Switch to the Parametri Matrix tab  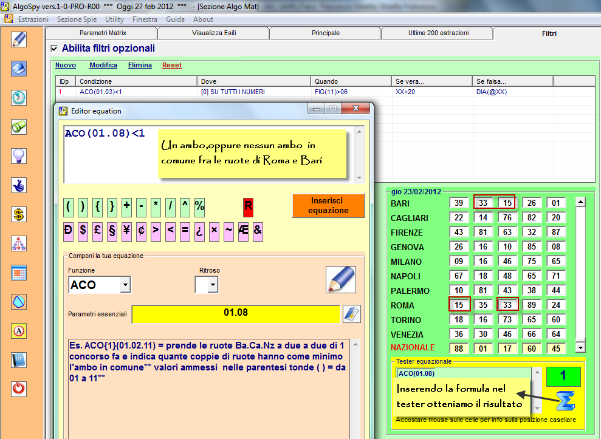(101, 33)
